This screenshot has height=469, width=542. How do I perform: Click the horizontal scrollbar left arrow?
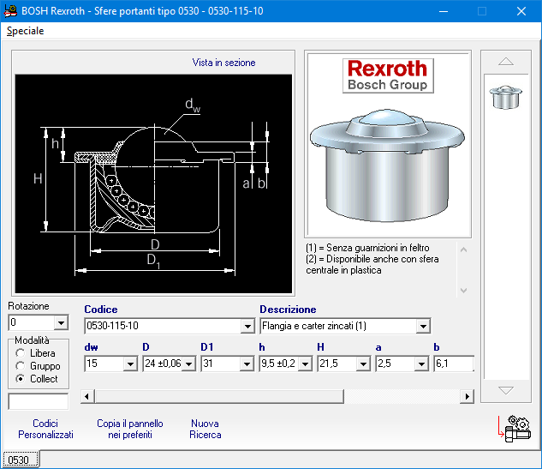pos(87,396)
